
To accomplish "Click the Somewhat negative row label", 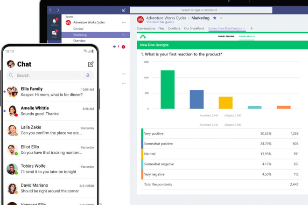I will coord(159,164).
